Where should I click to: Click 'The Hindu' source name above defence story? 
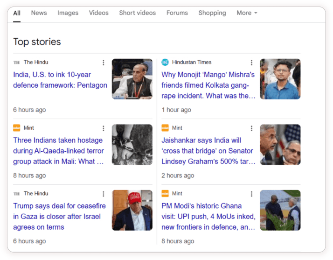(x=36, y=62)
